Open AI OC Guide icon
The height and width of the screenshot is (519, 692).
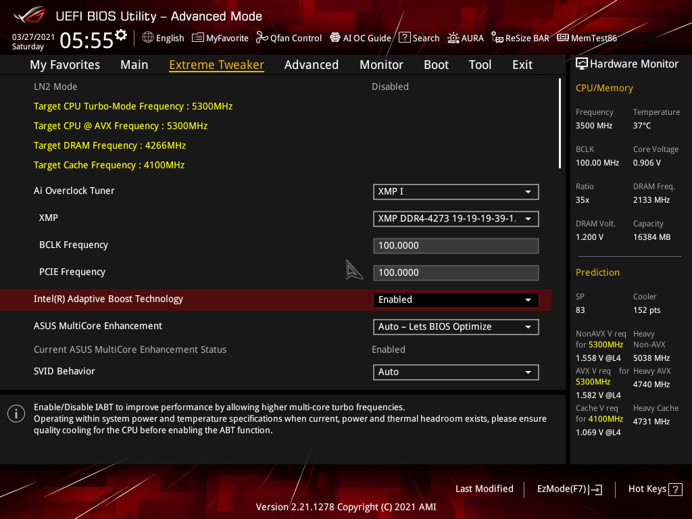pyautogui.click(x=335, y=38)
